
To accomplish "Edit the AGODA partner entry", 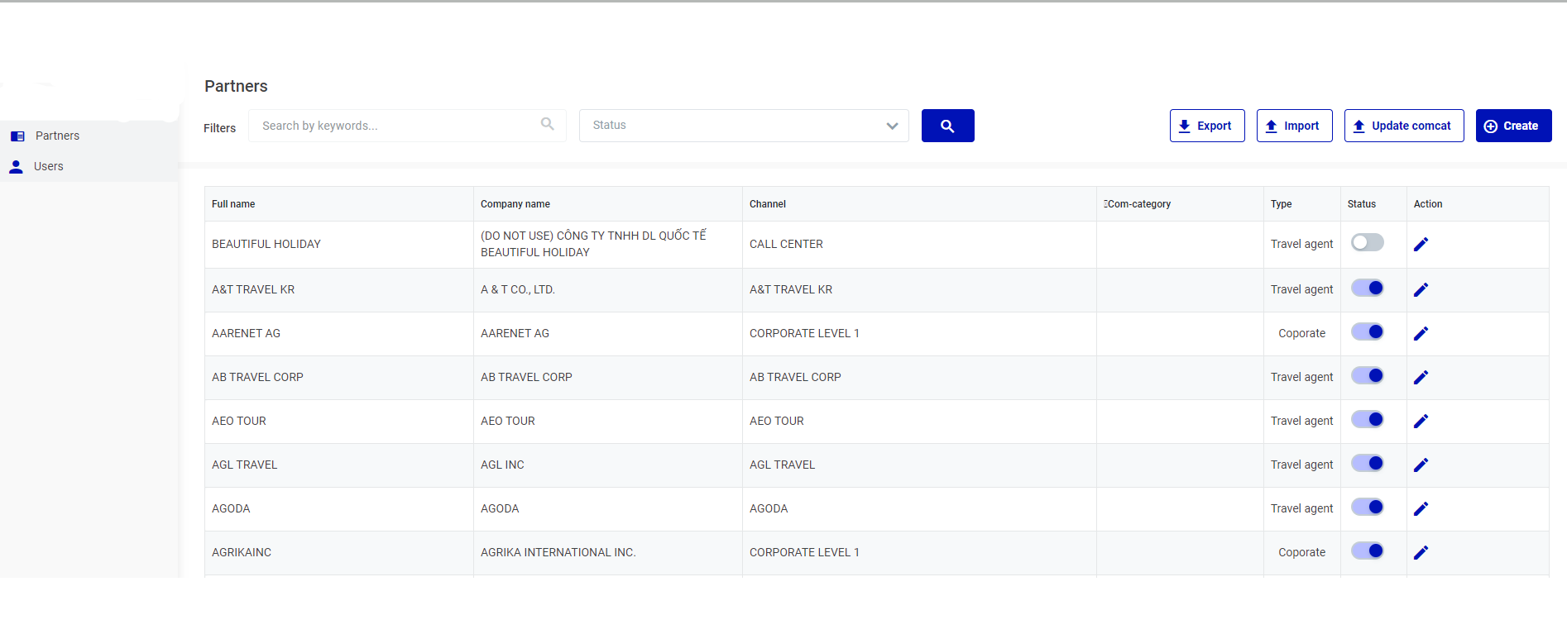I will pyautogui.click(x=1421, y=509).
